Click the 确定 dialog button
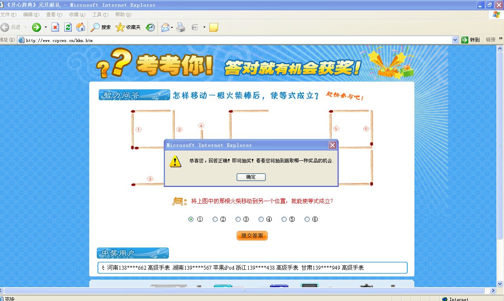 [251, 177]
